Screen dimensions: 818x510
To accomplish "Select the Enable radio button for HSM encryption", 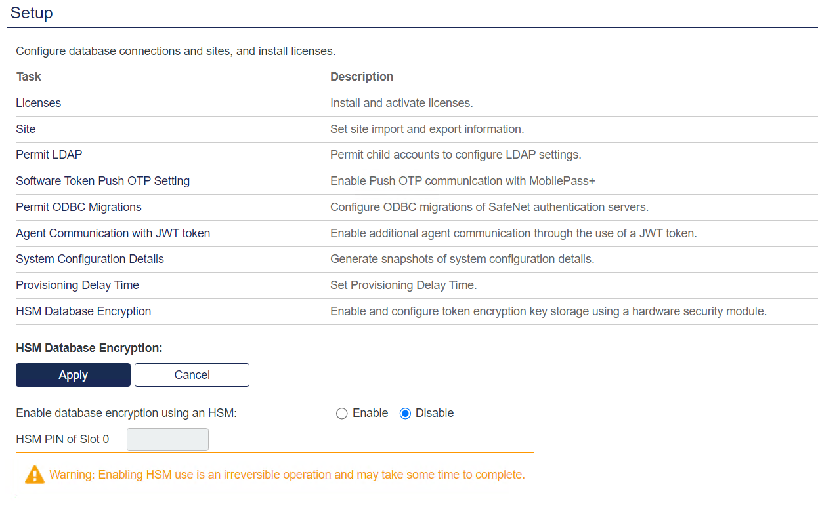I will click(342, 413).
